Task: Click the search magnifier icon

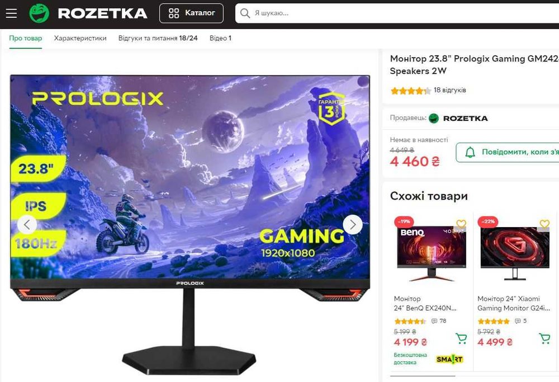Action: point(245,13)
